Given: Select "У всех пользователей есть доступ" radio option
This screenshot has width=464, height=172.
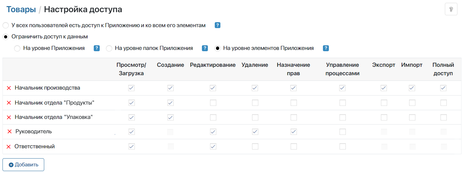Looking at the screenshot, I should coord(6,26).
